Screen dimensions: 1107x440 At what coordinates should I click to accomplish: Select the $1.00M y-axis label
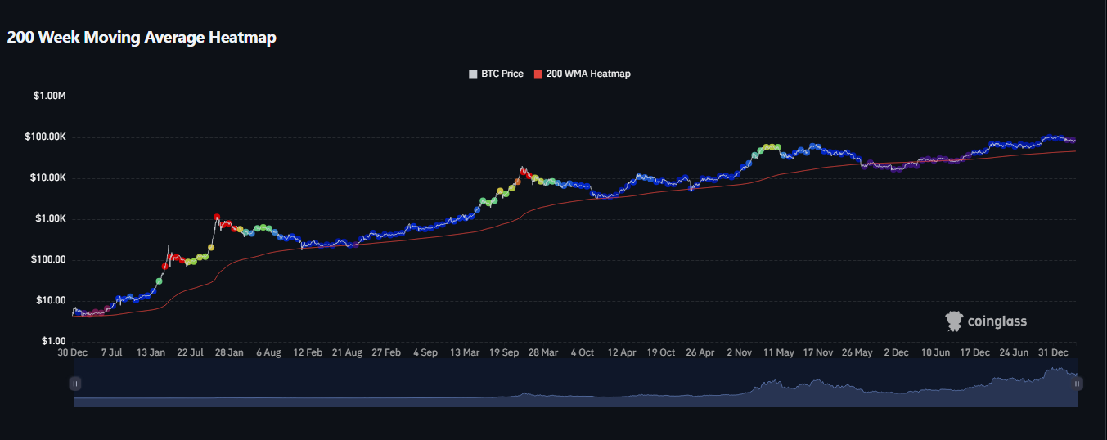tap(49, 97)
